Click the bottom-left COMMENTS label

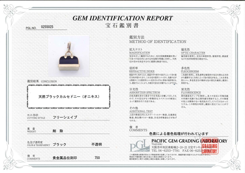34,159
